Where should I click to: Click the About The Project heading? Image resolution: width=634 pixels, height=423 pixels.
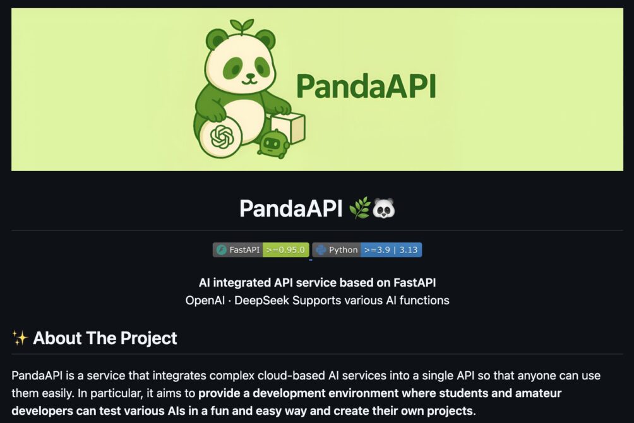pos(105,338)
